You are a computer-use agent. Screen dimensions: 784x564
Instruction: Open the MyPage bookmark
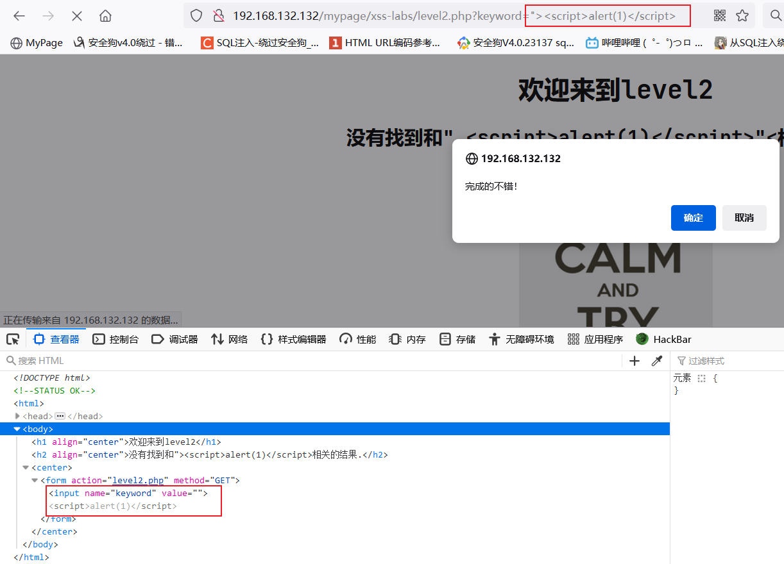click(36, 42)
